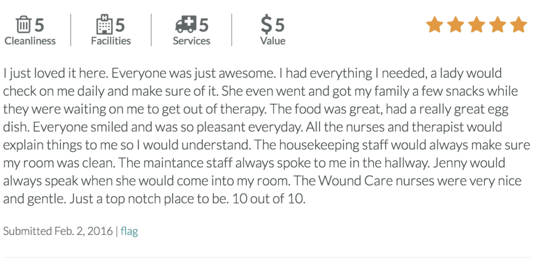Click the Value score number 5

280,25
